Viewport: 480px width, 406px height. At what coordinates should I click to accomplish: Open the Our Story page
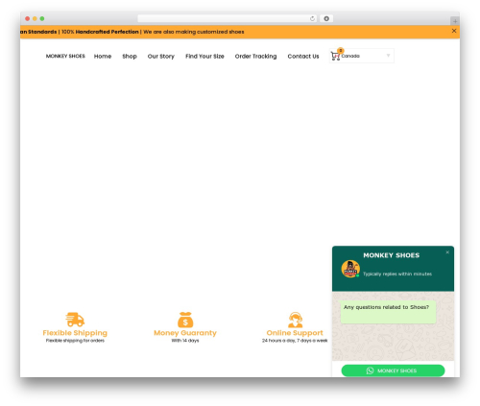coord(161,57)
